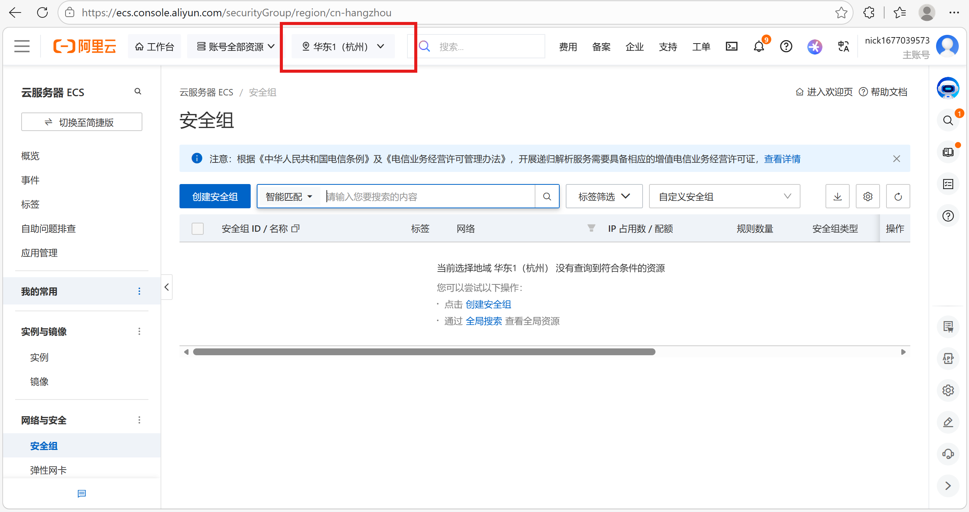This screenshot has height=512, width=969.
Task: Open 费用 in the top navigation
Action: pos(568,47)
